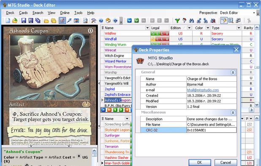Open the Online menu

click(65, 13)
